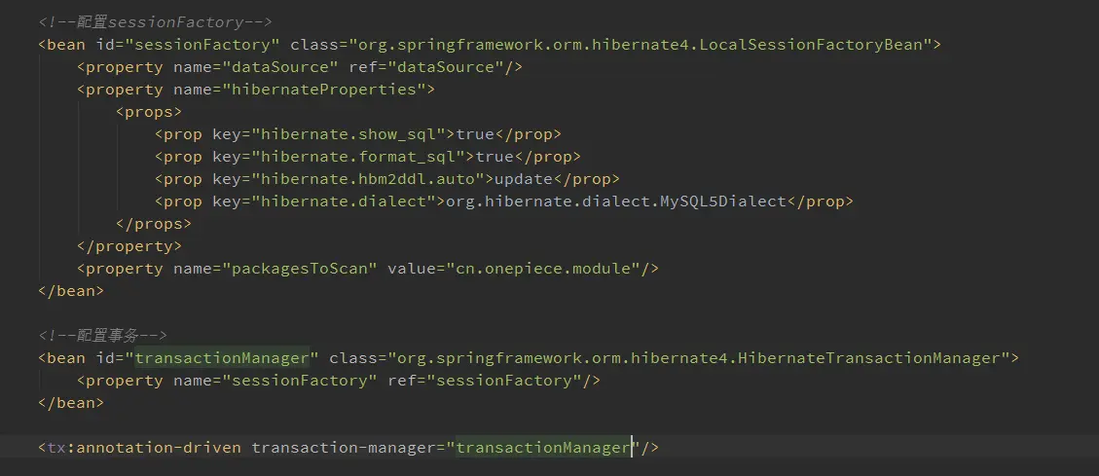Click "true" value of hibernate.format_sql
The height and width of the screenshot is (476, 1099).
(495, 157)
